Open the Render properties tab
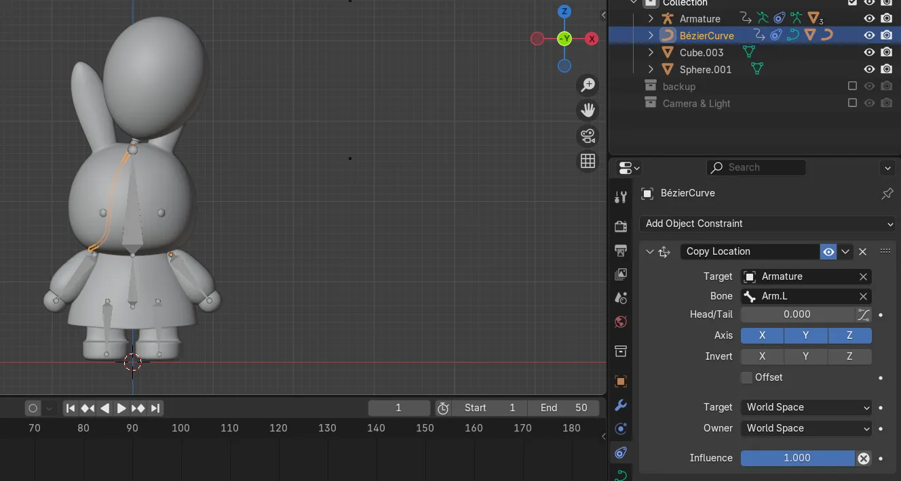This screenshot has height=481, width=901. tap(620, 226)
